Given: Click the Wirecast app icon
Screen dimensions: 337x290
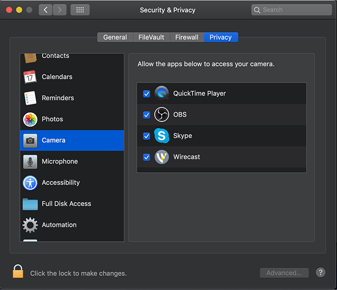Looking at the screenshot, I should click(162, 157).
